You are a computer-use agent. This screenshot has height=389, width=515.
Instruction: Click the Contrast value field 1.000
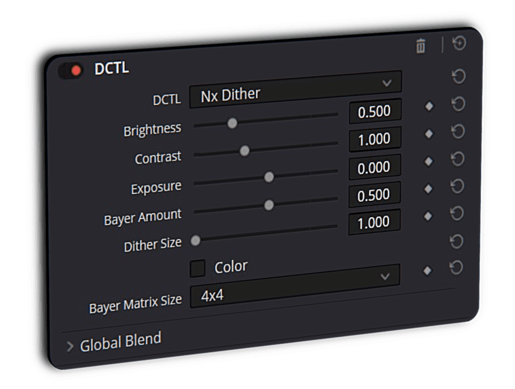pyautogui.click(x=375, y=139)
